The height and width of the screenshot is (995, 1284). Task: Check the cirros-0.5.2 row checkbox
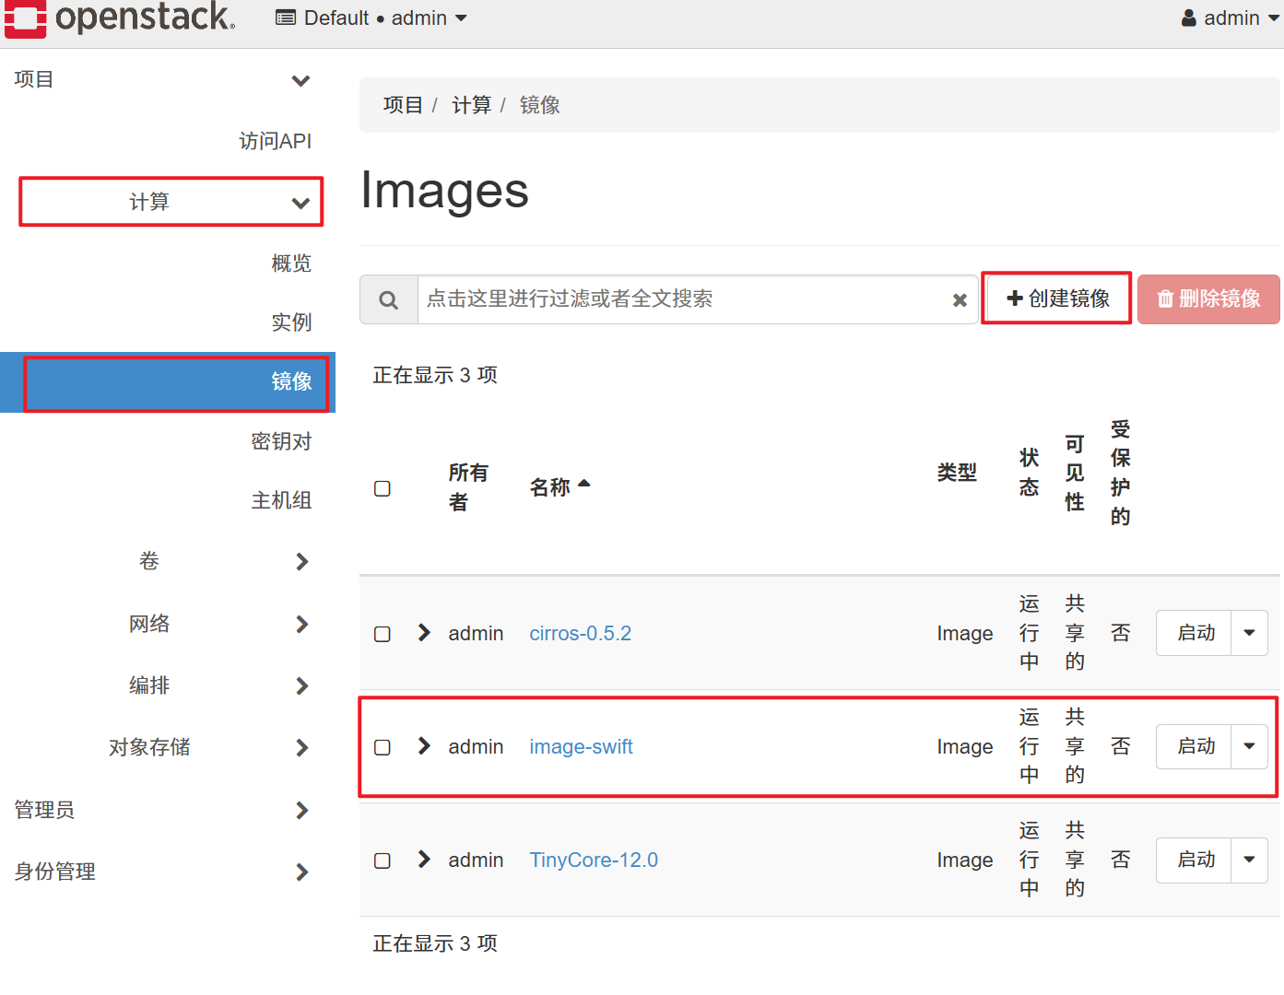pyautogui.click(x=383, y=634)
